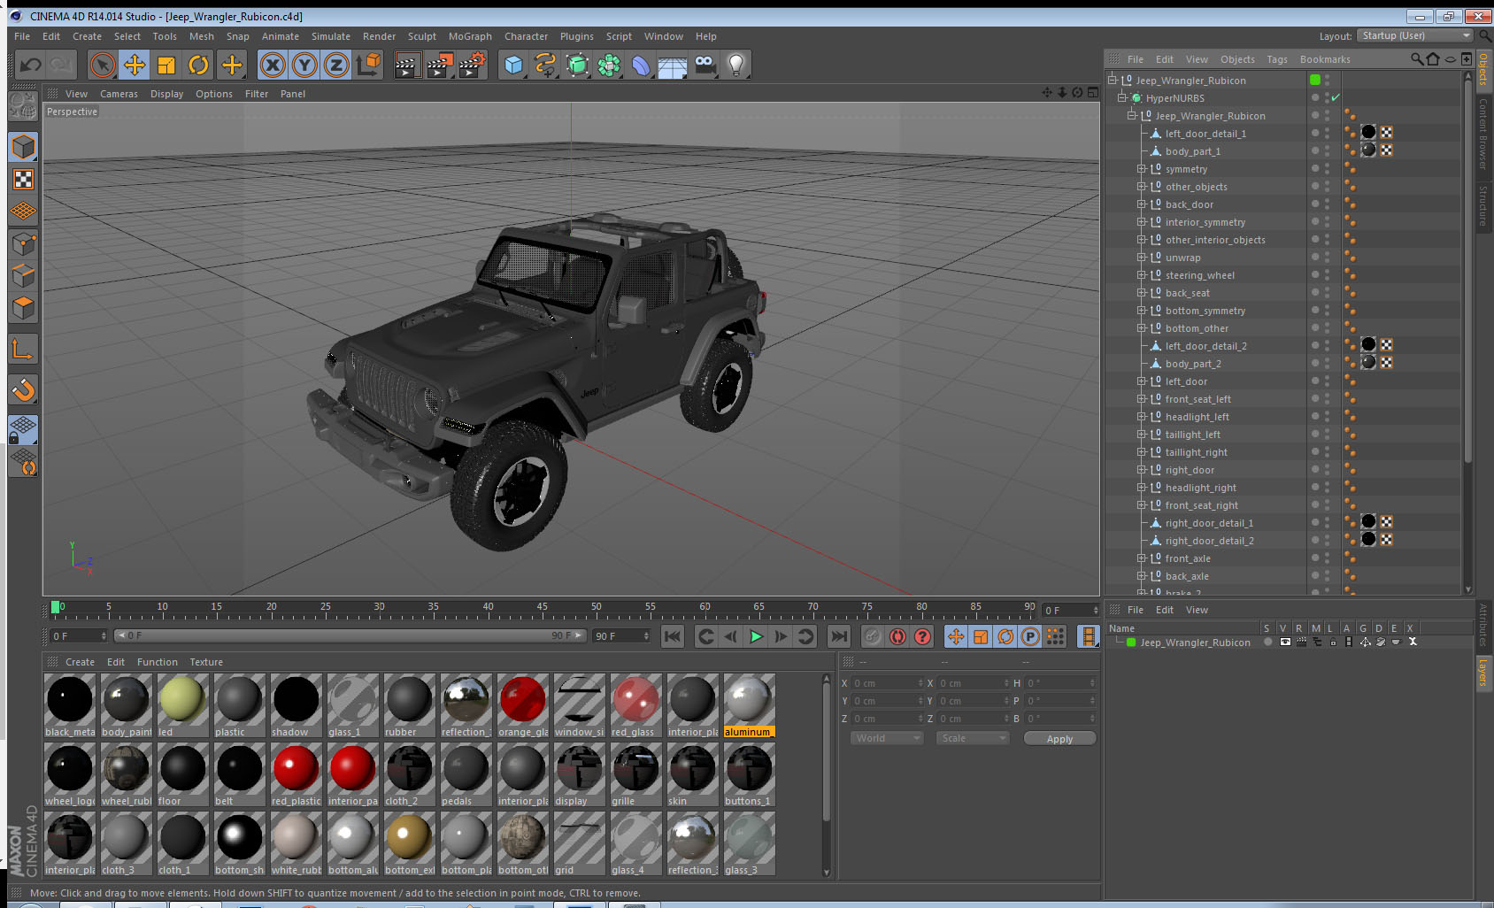Click frame 45 on the timeline

click(542, 607)
